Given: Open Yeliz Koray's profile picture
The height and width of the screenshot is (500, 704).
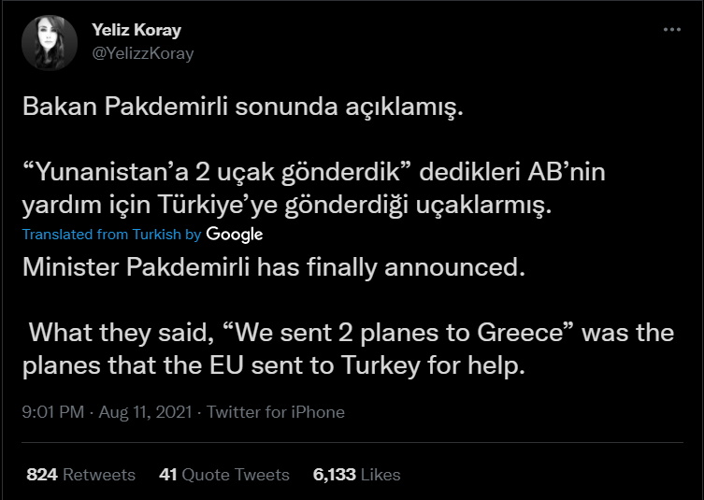Looking at the screenshot, I should 48,42.
